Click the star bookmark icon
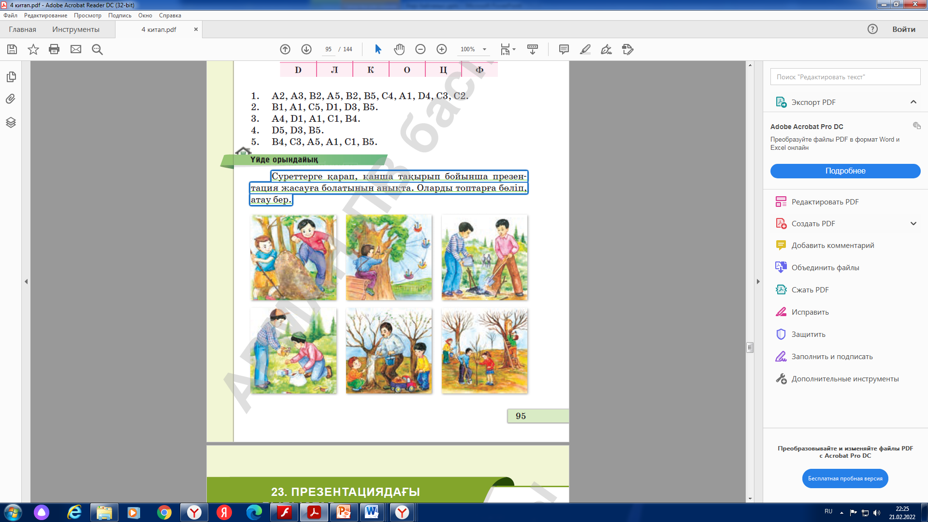928x522 pixels. [x=33, y=49]
